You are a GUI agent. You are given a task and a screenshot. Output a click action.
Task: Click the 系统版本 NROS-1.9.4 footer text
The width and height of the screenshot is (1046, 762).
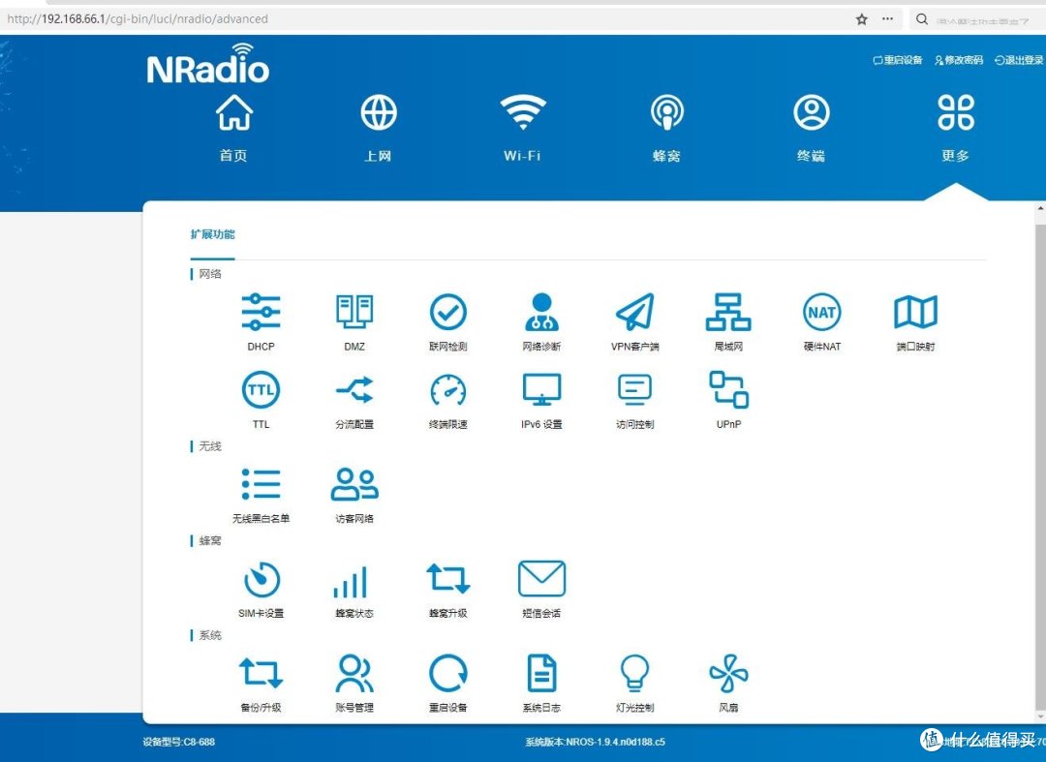(595, 742)
